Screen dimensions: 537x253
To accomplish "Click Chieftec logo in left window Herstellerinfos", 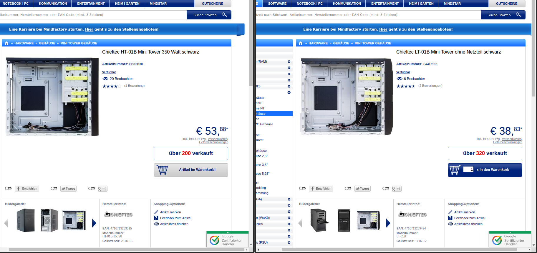I will 118,214.
